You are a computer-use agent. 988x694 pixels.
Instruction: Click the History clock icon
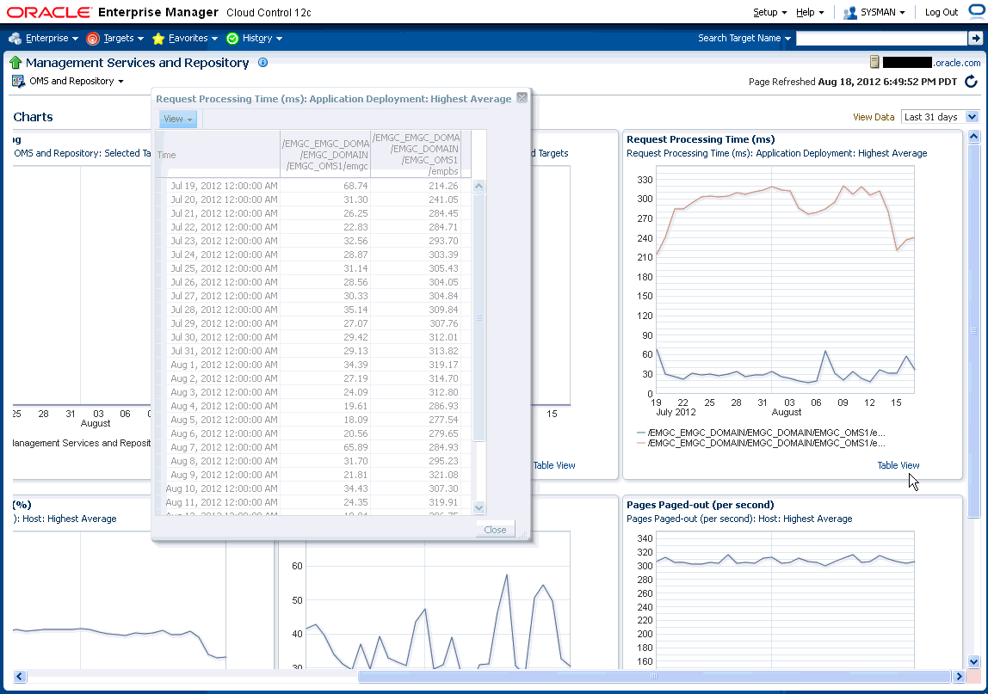coord(232,39)
